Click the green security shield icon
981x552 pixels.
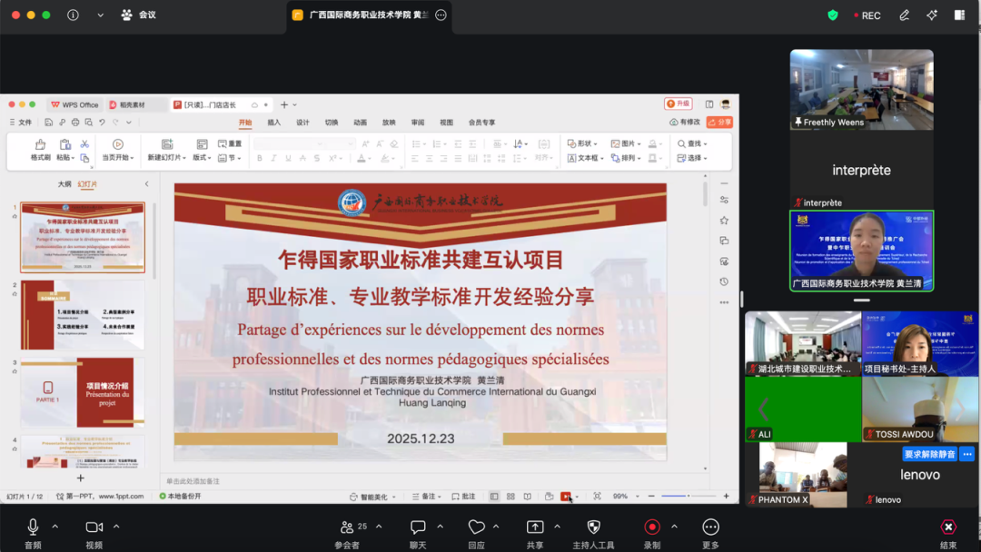[833, 15]
